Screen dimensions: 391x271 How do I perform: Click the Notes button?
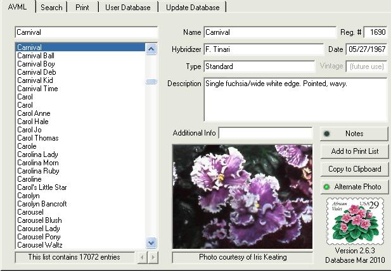tap(354, 134)
